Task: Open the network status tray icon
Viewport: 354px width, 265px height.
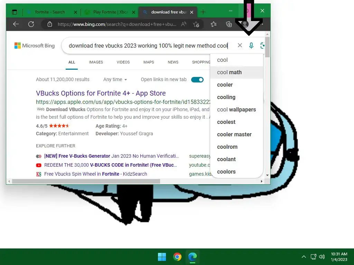Action: tap(313, 257)
